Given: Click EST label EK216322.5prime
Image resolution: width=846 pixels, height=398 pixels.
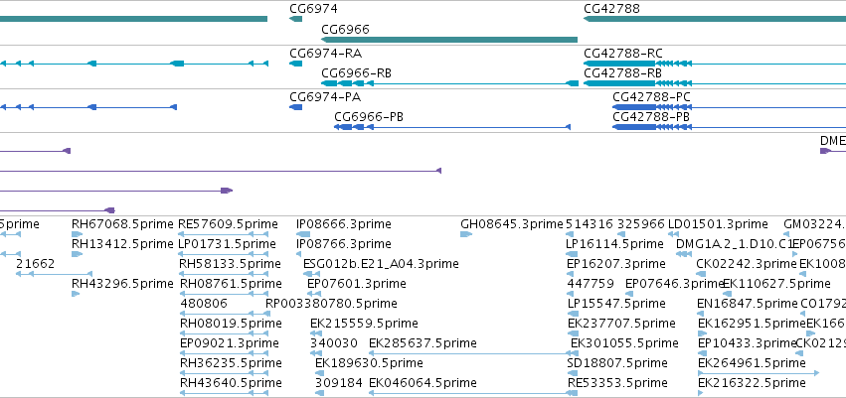Looking at the screenshot, I should (x=752, y=383).
